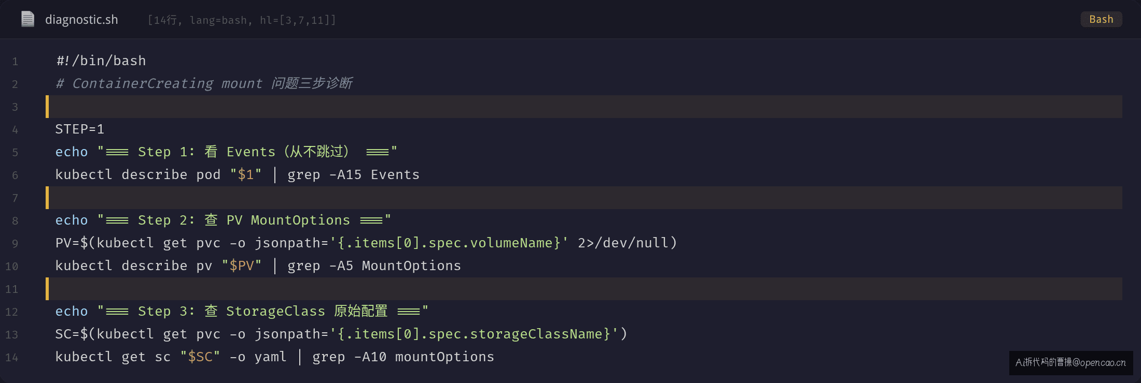Click the Step 3 StorageClass echo string

263,311
